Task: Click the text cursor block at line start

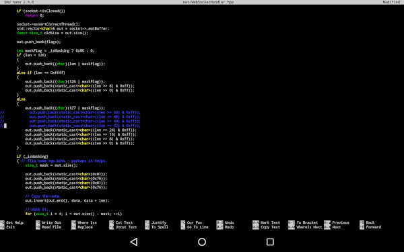Action: 5,126
